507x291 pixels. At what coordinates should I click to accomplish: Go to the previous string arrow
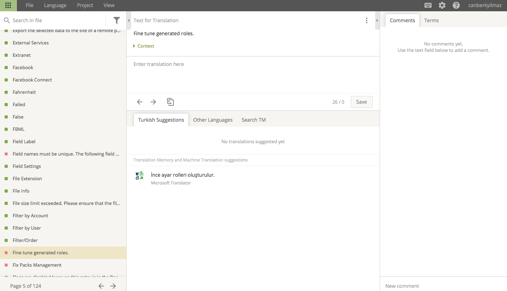point(140,102)
